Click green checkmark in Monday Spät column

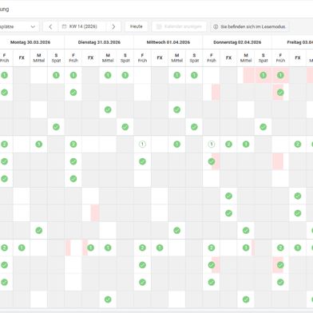(56, 127)
